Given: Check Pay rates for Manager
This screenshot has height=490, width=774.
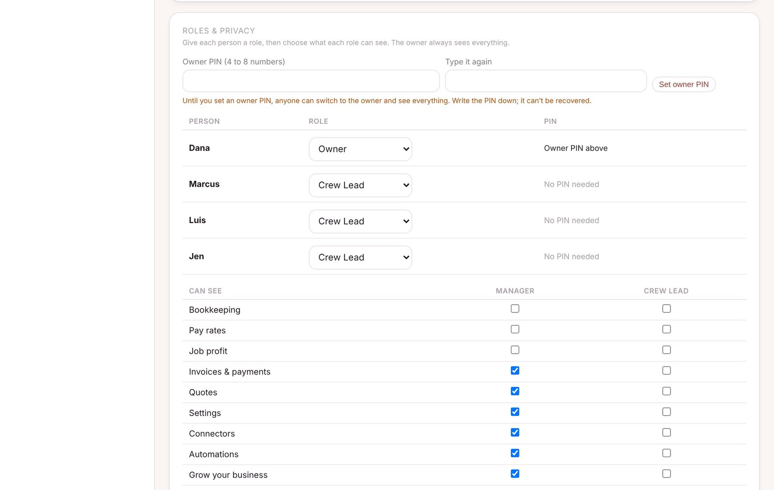Looking at the screenshot, I should point(515,329).
